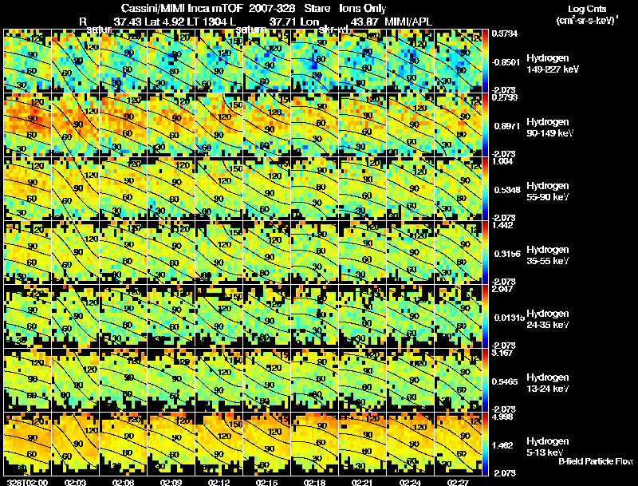Click the 1.442 colorbar maximum value

pos(502,225)
